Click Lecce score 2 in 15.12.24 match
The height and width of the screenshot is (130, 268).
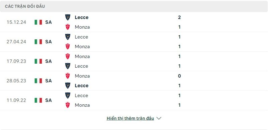179,17
